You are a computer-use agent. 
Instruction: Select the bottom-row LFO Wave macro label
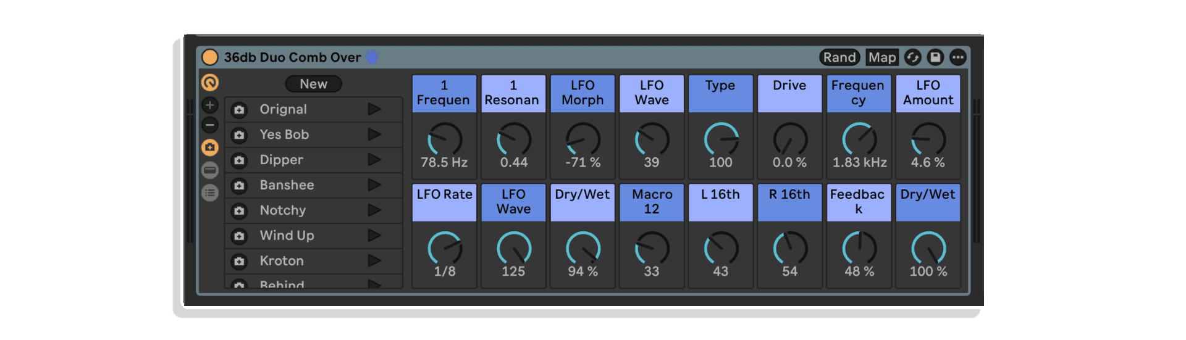pos(513,202)
